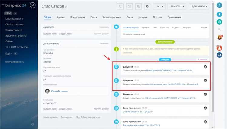This screenshot has height=129, width=227.
Task: Open the Накладная № АСФР-000013 document link
Action: click(169, 71)
